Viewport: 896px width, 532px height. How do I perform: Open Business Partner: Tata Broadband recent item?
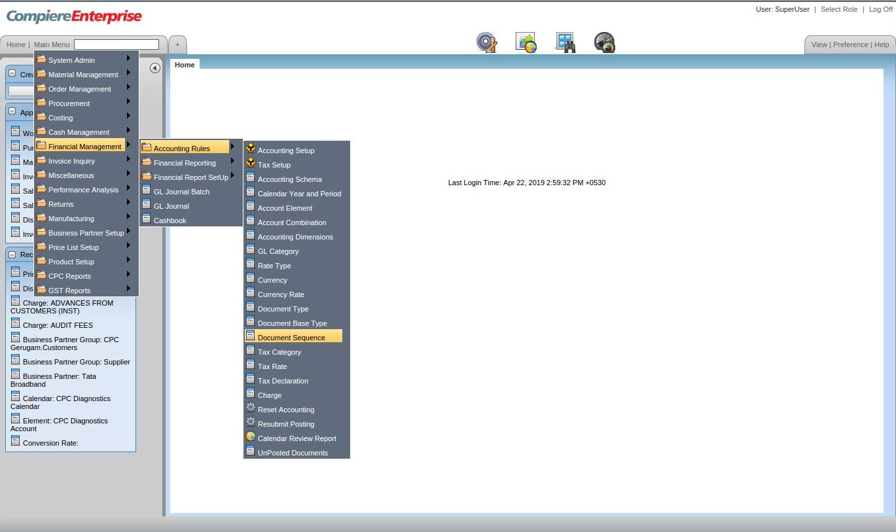54,380
